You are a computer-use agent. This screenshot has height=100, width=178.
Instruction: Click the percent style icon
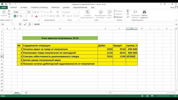coord(68,16)
